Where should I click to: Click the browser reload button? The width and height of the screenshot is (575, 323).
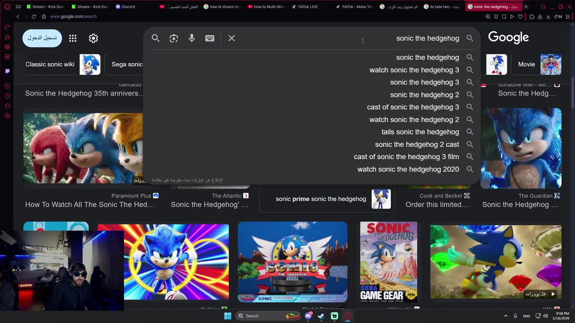[x=34, y=17]
